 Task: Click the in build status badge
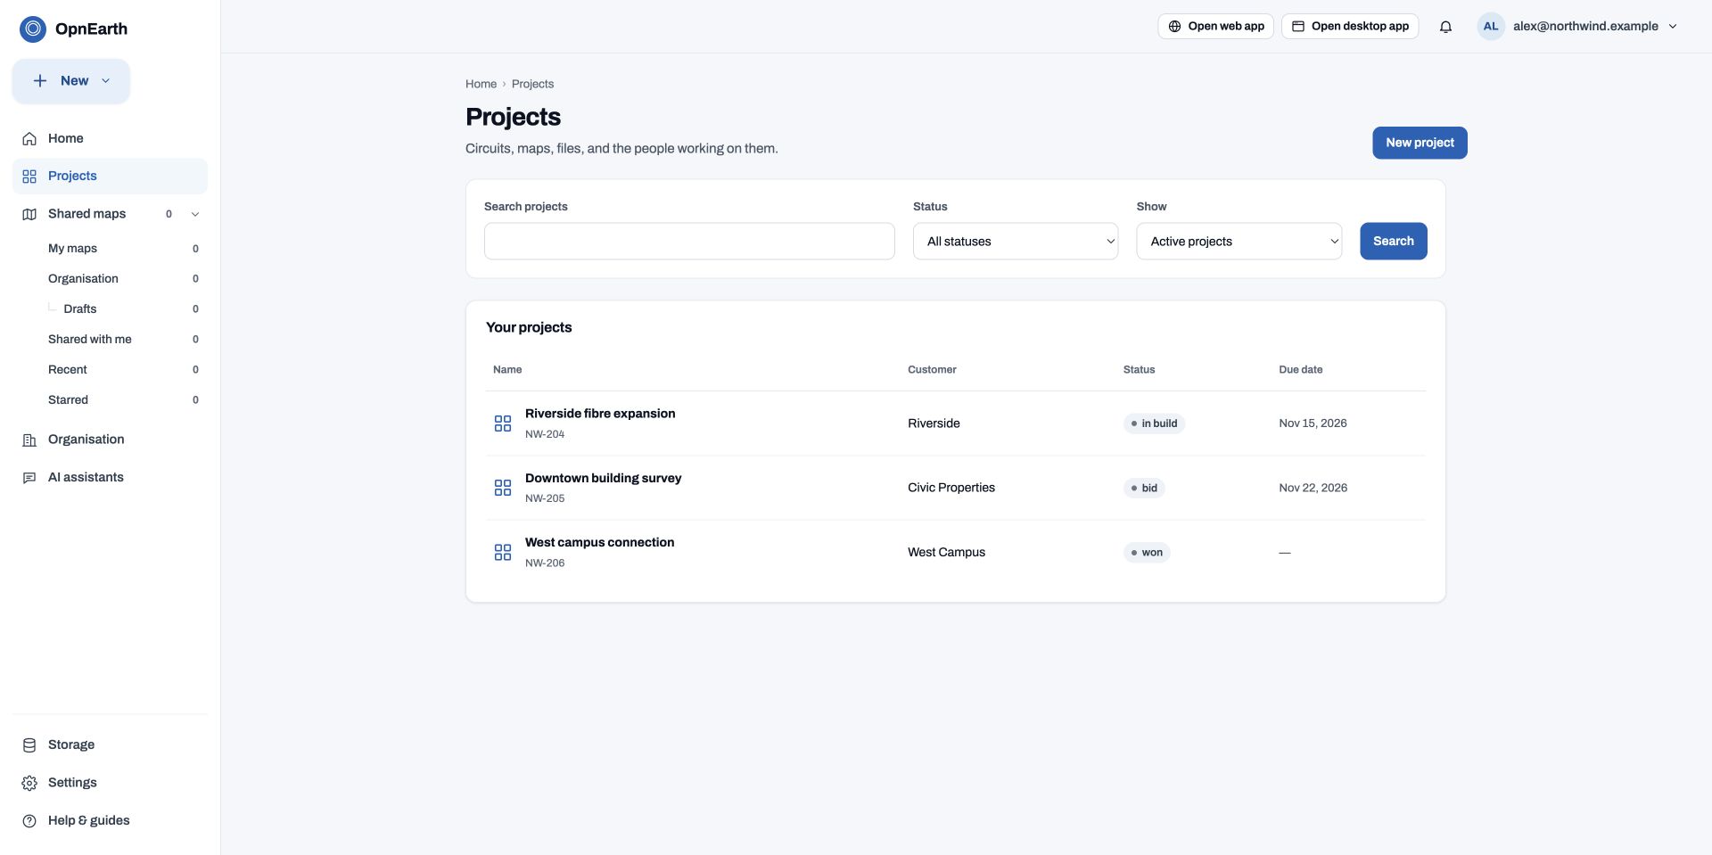click(x=1154, y=423)
